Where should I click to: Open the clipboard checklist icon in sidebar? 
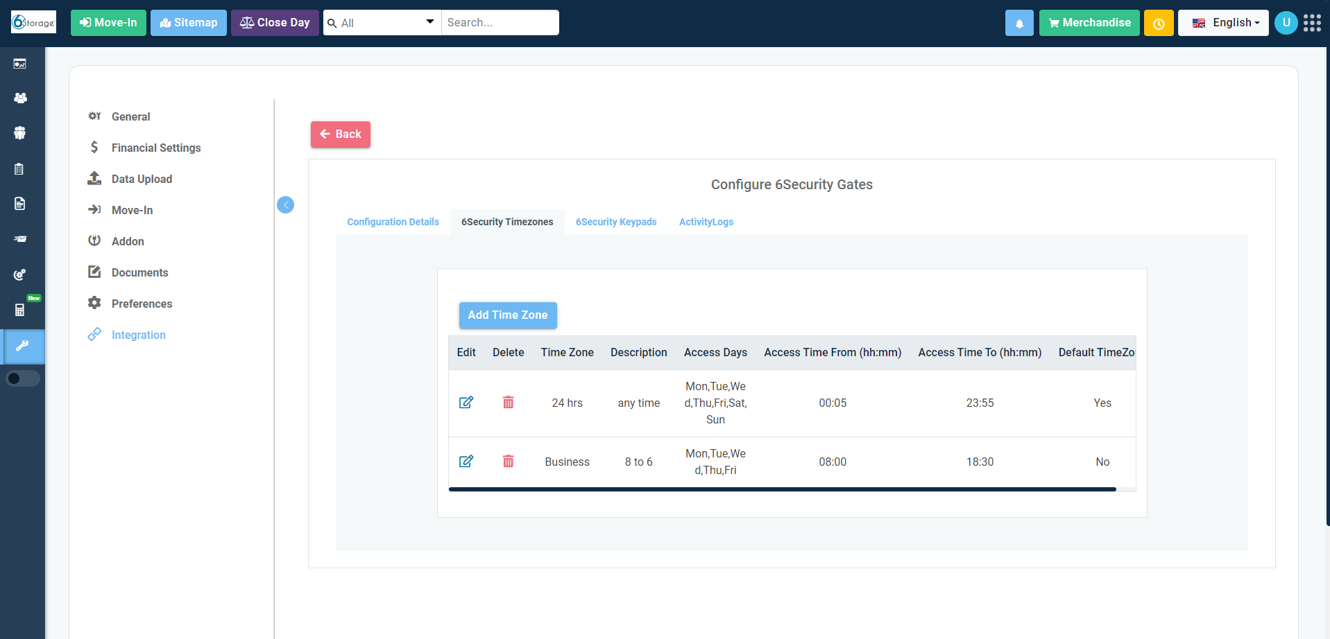[19, 168]
